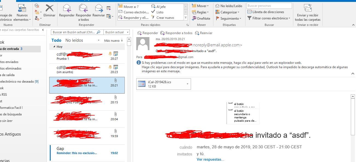Viewport: 356px width, 162px height.
Task: Open the Categorizar color dropdown
Action: coord(228,12)
